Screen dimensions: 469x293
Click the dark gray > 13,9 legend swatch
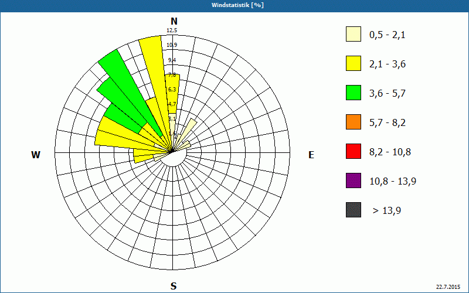tap(354, 210)
